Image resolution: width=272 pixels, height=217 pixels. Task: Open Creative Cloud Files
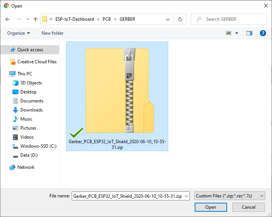pos(33,62)
